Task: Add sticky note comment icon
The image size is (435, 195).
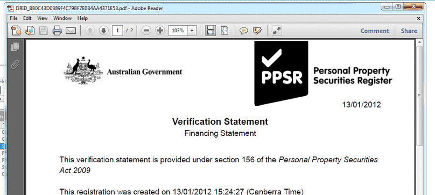Action: pos(243,31)
